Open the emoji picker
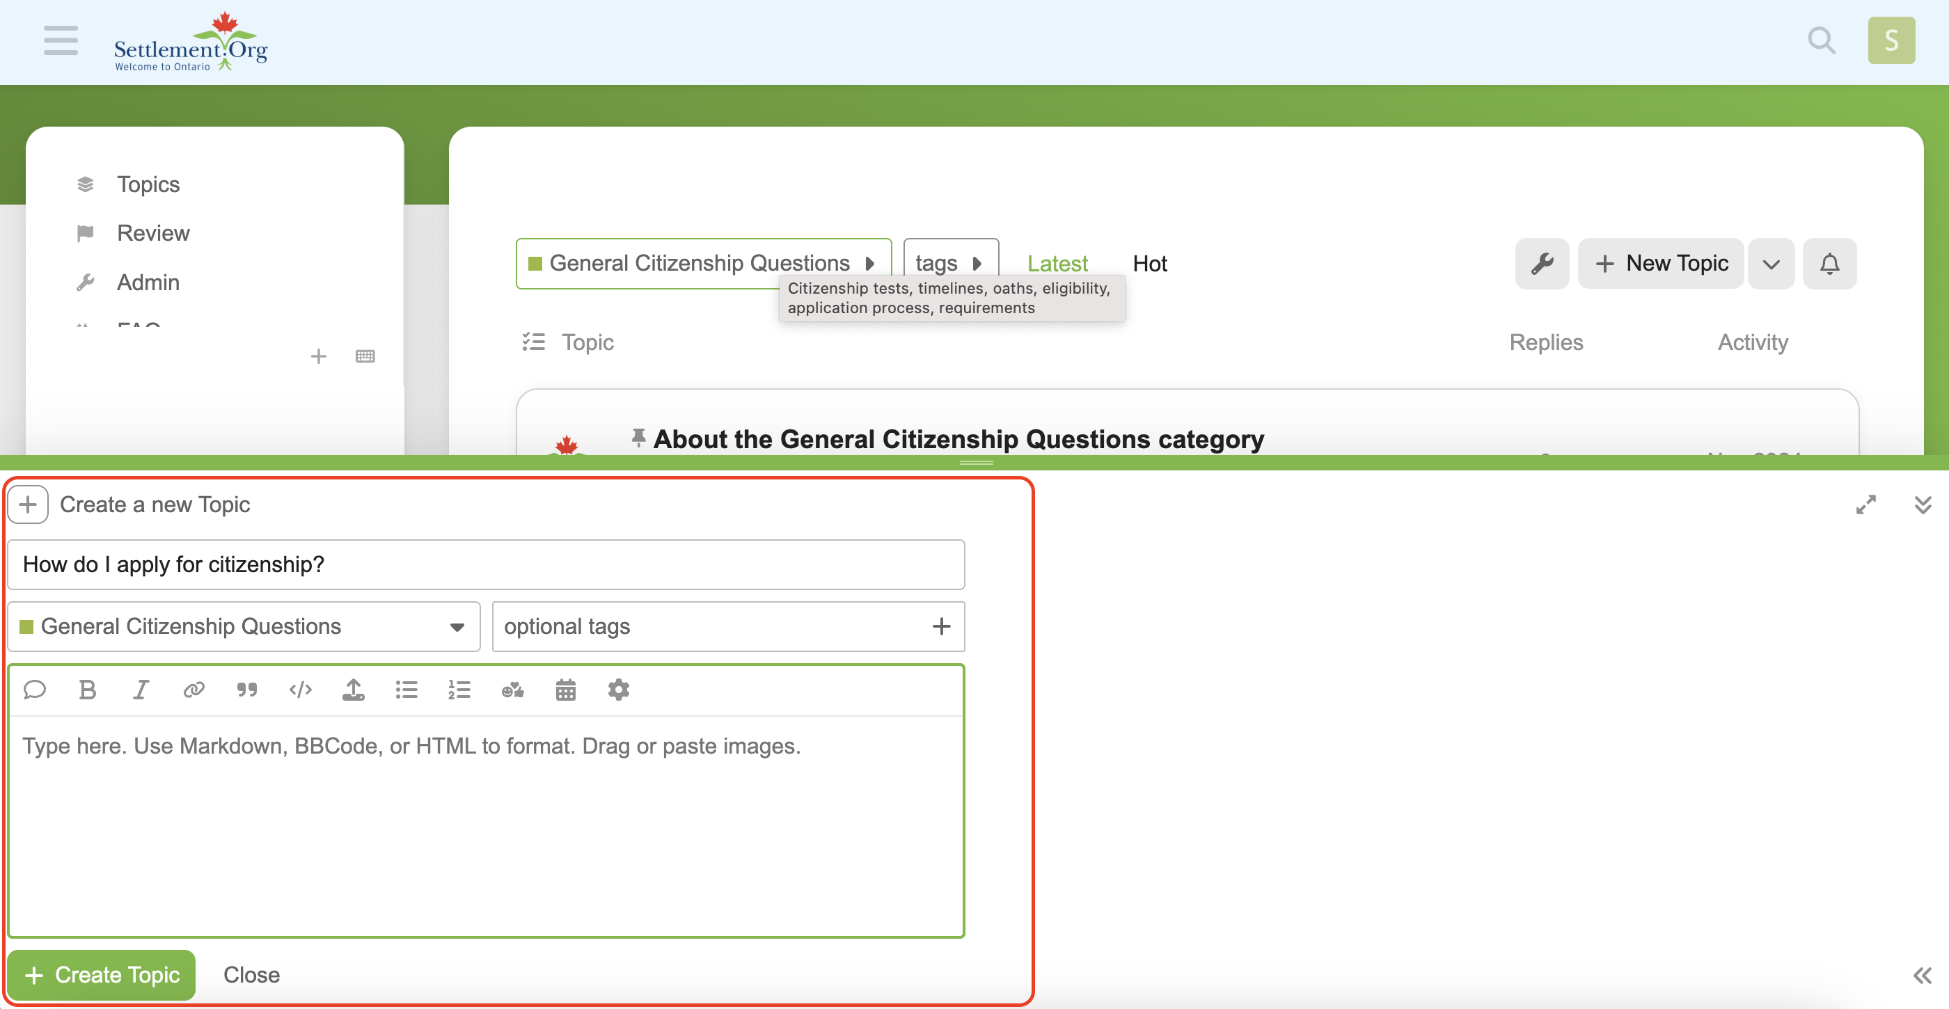 pyautogui.click(x=512, y=689)
